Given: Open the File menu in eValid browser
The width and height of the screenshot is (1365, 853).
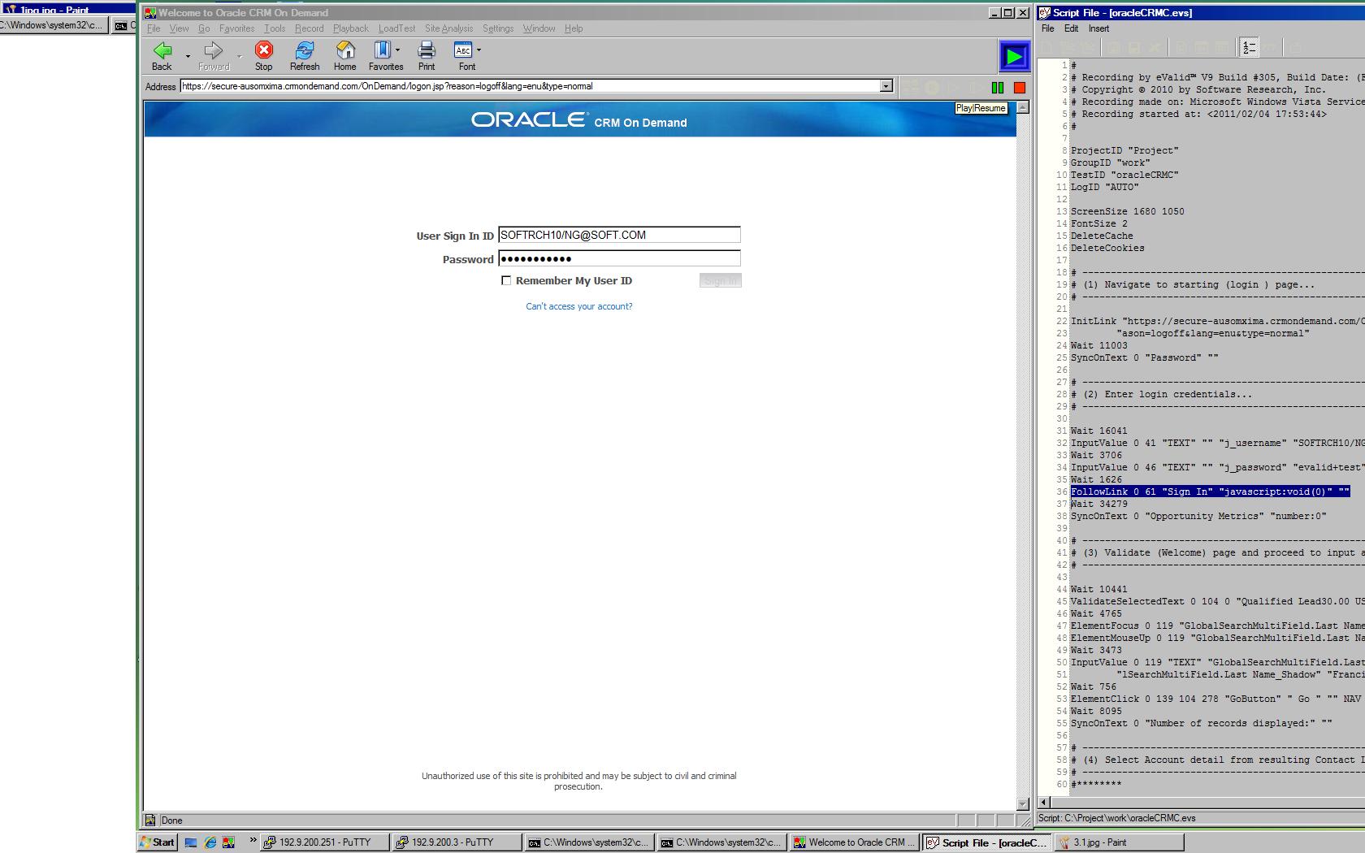Looking at the screenshot, I should (x=154, y=28).
